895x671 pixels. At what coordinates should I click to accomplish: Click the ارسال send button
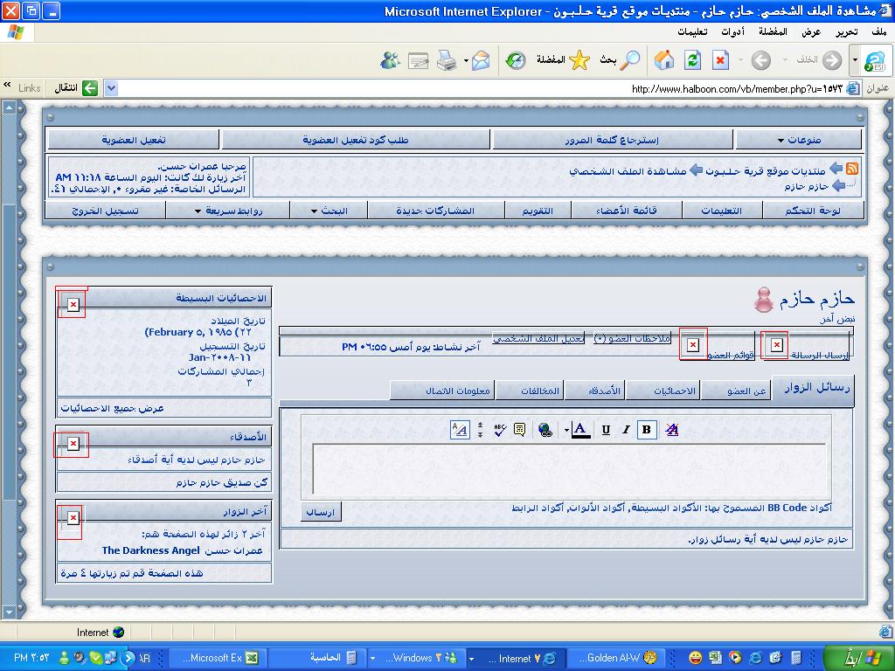click(321, 513)
